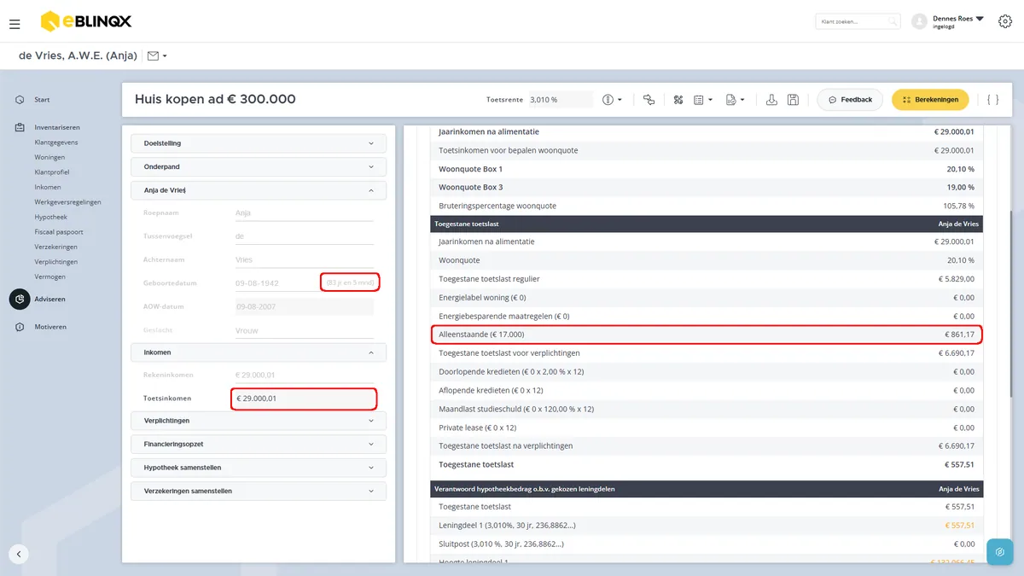Click the save disk icon
Screen dimensions: 1024x576
point(793,100)
